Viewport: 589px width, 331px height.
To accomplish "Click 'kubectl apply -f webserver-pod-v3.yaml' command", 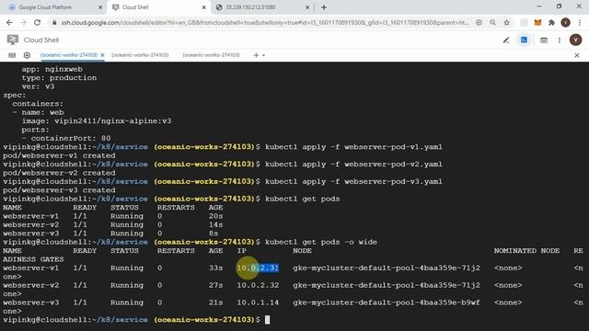I will (353, 181).
